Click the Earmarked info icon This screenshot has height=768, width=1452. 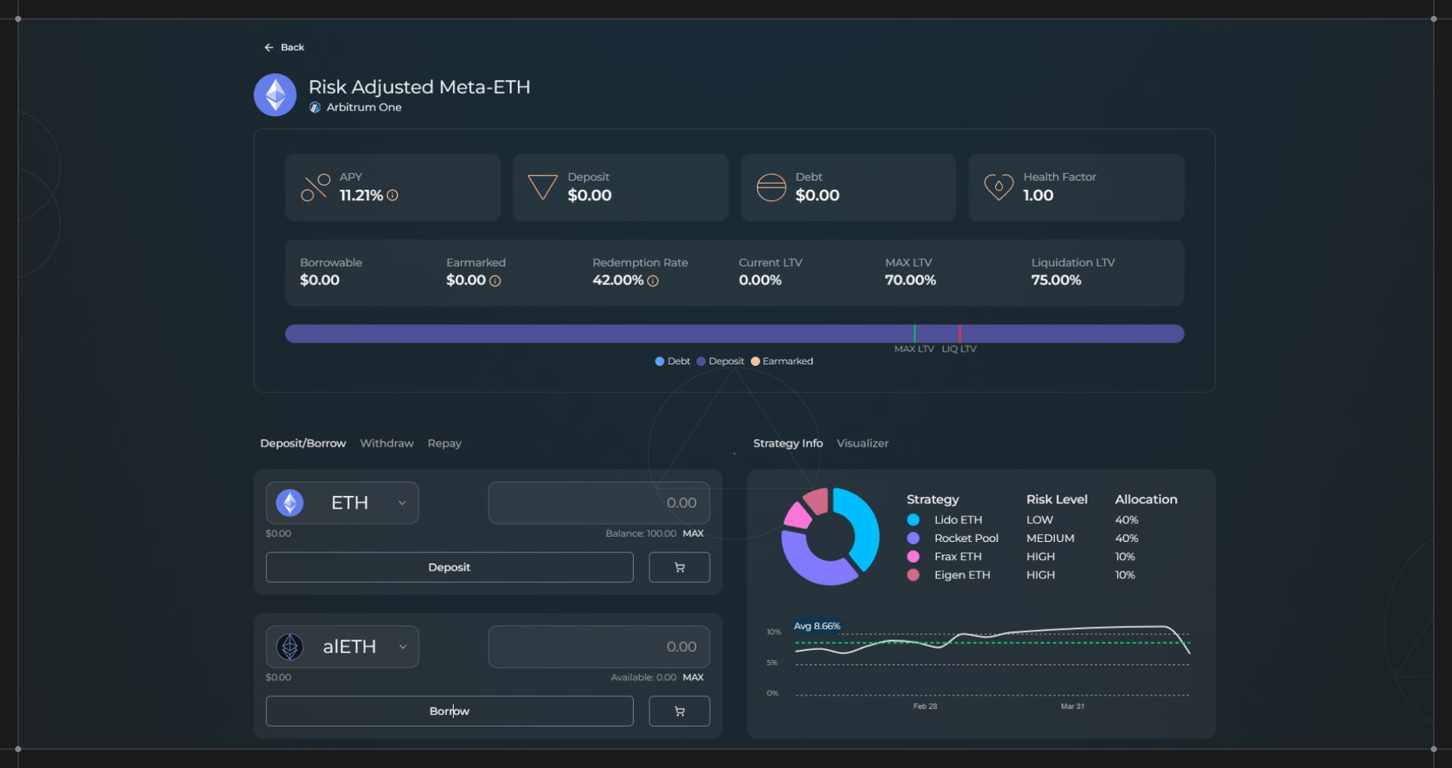pyautogui.click(x=495, y=281)
